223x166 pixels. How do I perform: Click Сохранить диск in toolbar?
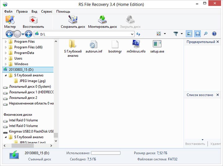(x=73, y=22)
